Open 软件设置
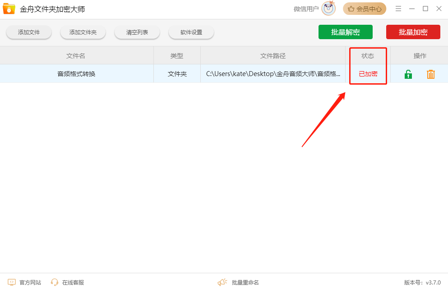 (x=191, y=32)
